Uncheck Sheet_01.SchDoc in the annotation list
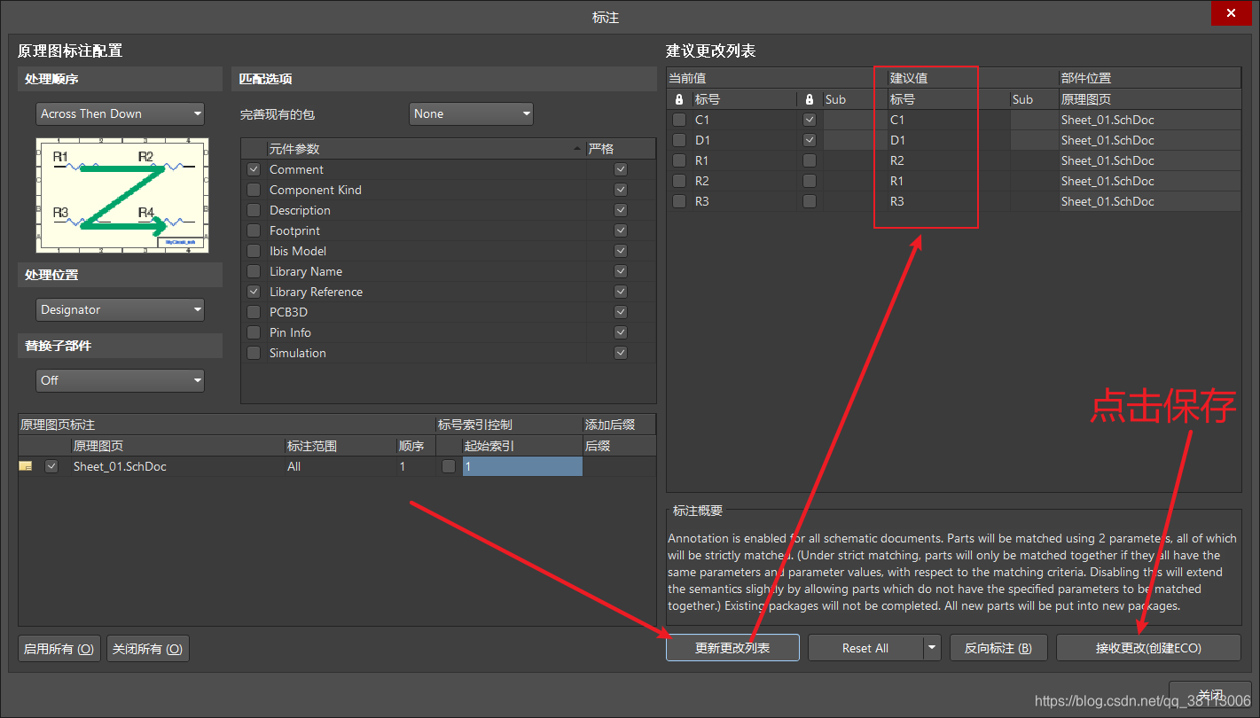Image resolution: width=1260 pixels, height=718 pixels. coord(51,466)
